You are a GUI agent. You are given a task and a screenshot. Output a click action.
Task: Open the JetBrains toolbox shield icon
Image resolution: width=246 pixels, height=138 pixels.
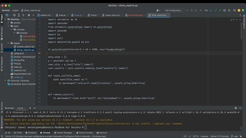243,10
